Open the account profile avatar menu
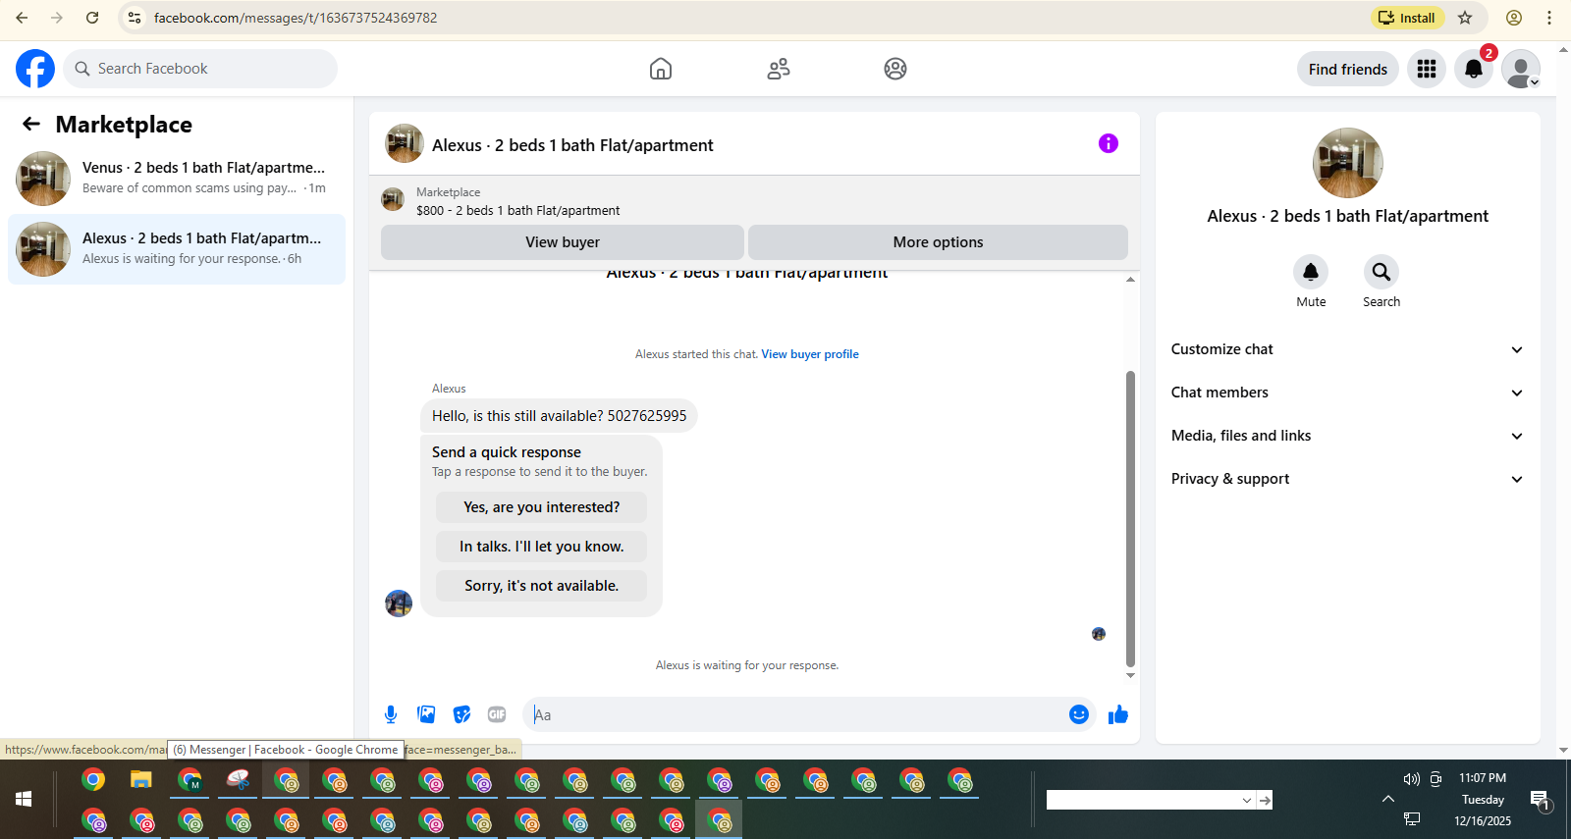The image size is (1571, 839). tap(1521, 69)
